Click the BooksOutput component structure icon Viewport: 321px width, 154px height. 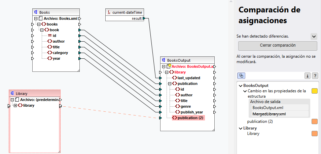click(x=164, y=60)
